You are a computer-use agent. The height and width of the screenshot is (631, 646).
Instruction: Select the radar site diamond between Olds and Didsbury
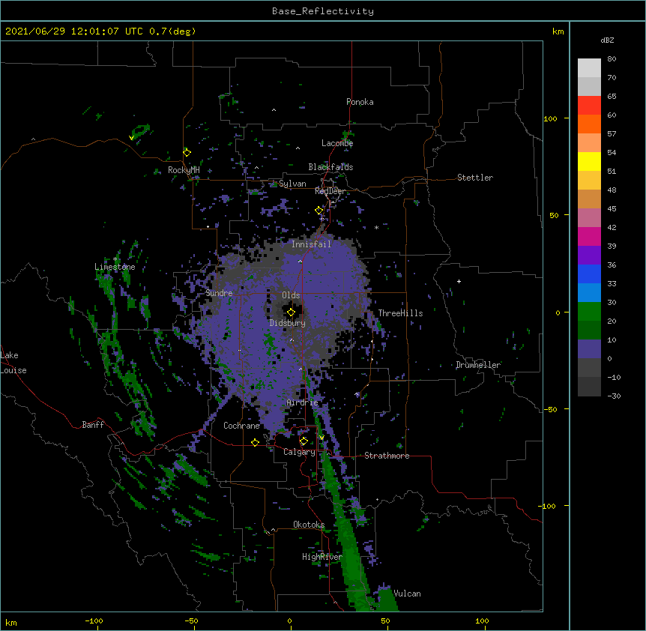[x=291, y=312]
